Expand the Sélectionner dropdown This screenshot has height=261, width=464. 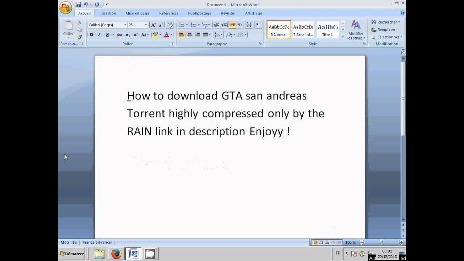(387, 37)
